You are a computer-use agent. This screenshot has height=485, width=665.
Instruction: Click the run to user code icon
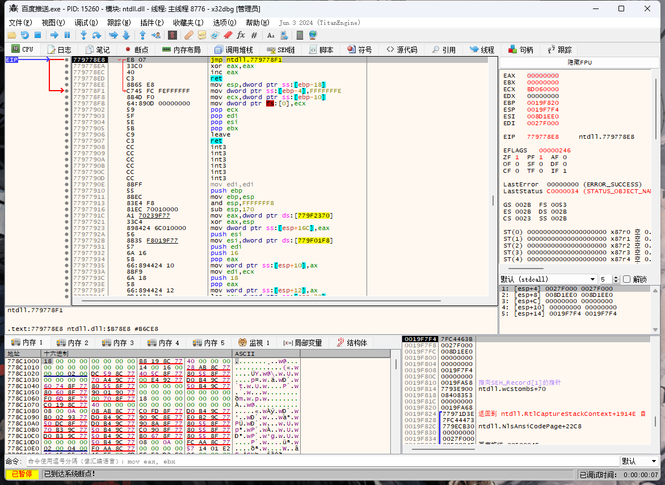(x=156, y=35)
